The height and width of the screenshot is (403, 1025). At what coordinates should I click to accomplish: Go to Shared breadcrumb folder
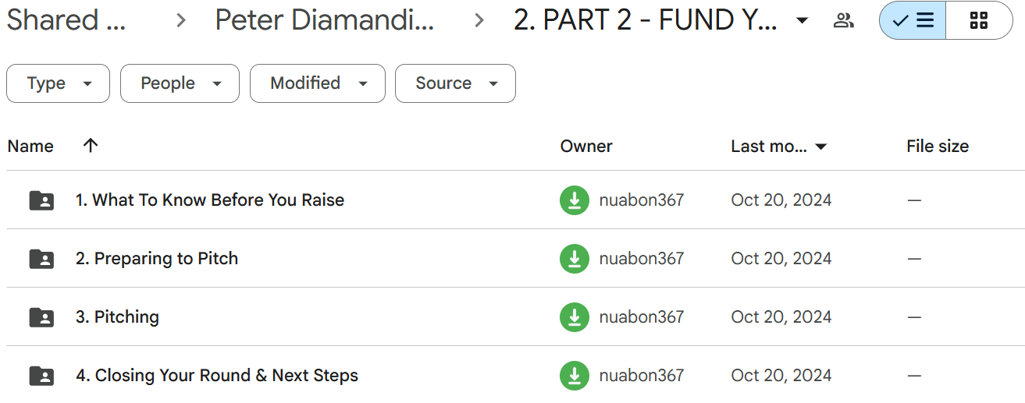(66, 20)
